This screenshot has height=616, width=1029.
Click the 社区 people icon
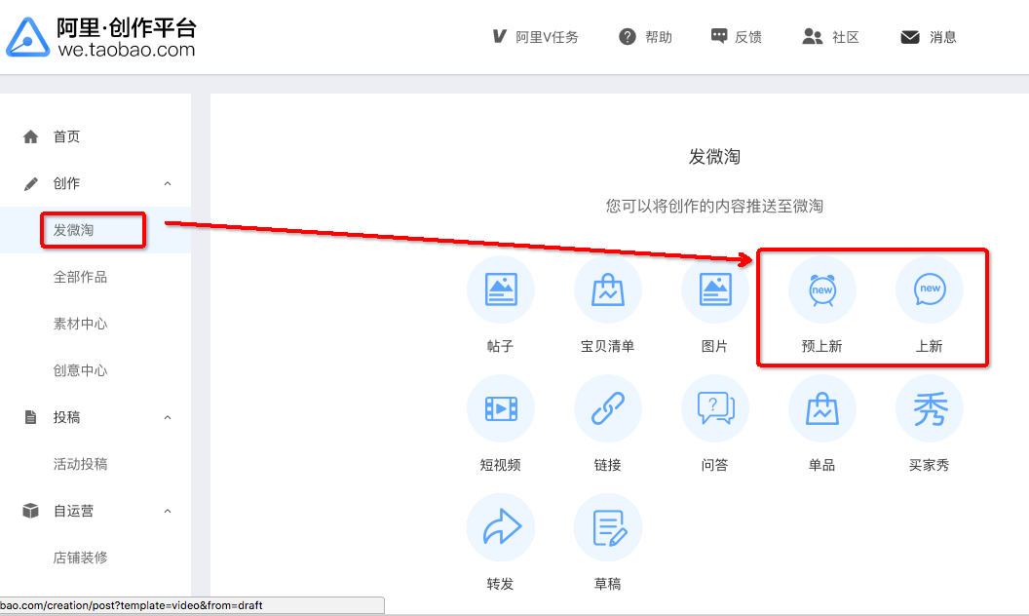(x=813, y=37)
